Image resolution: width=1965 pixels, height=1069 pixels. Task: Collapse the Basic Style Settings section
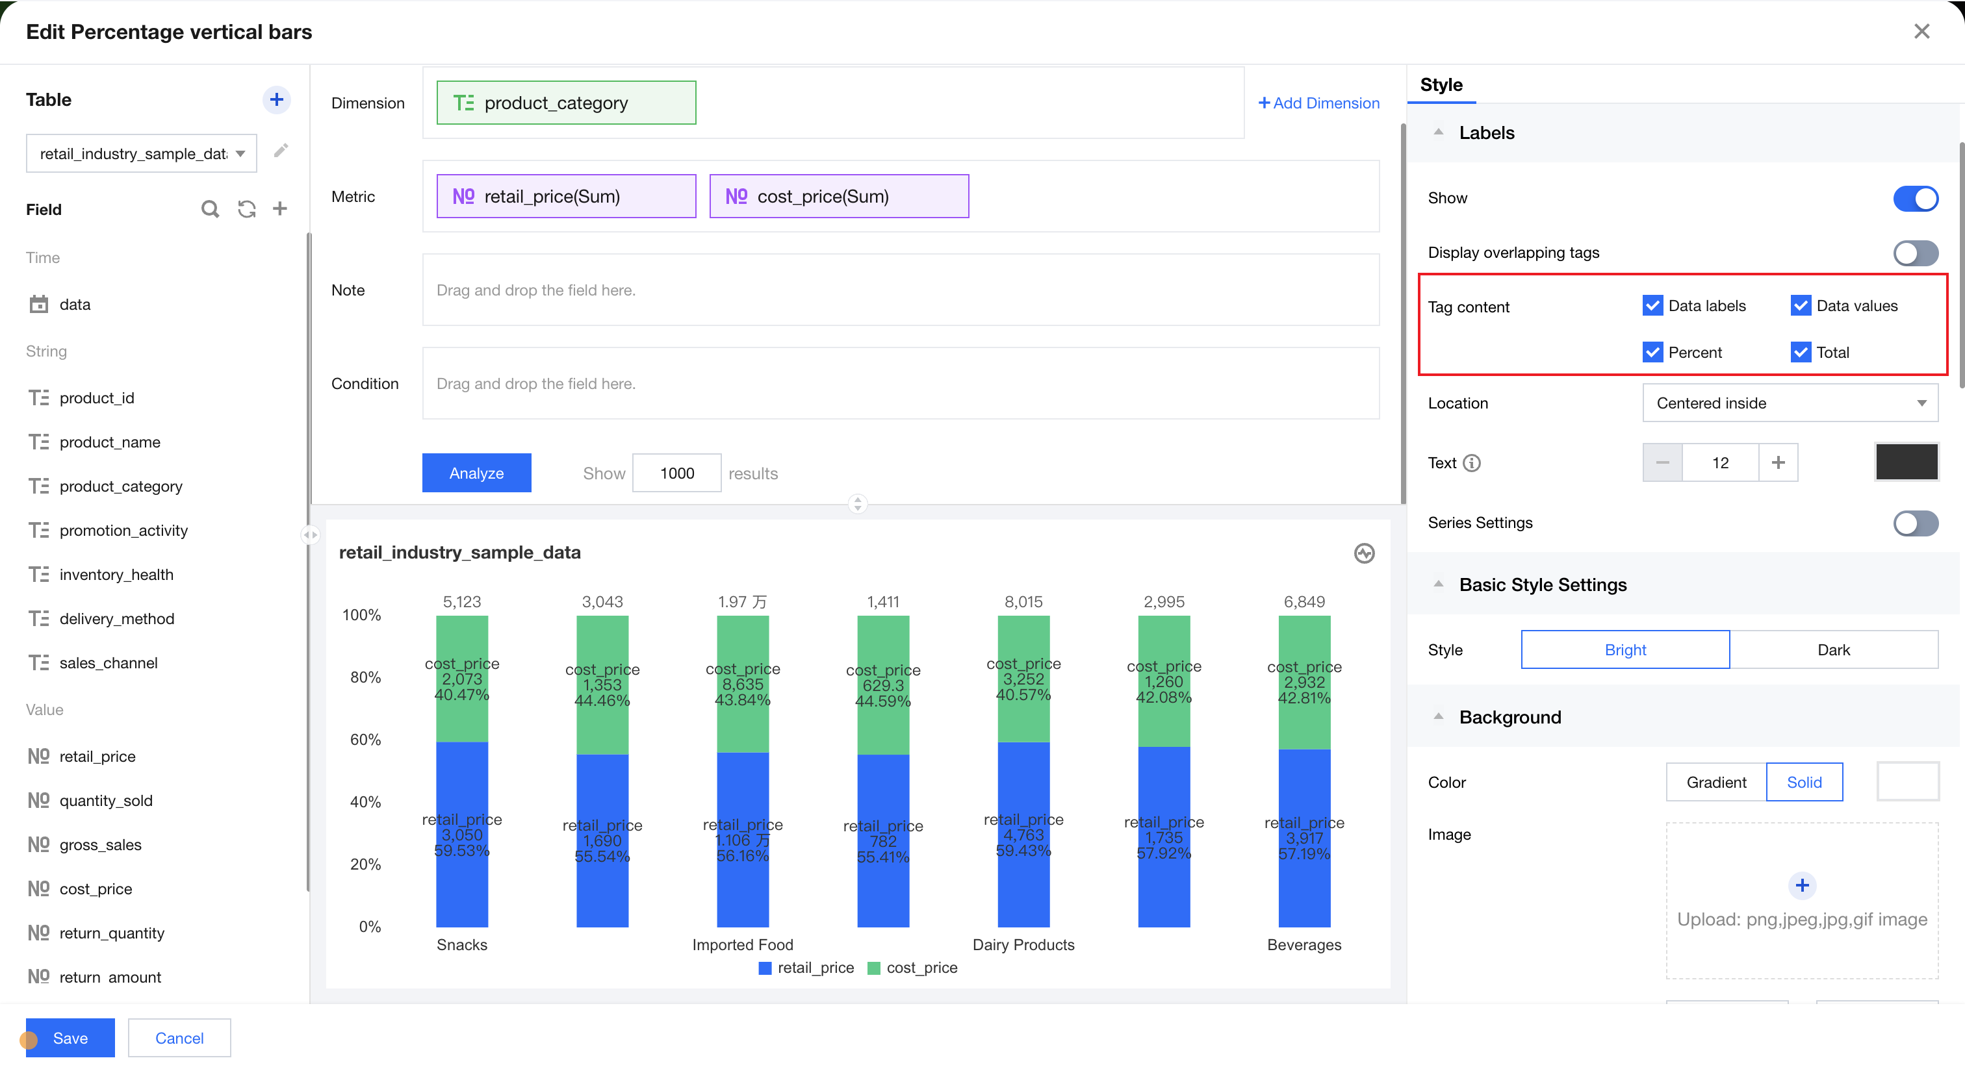[x=1439, y=585]
